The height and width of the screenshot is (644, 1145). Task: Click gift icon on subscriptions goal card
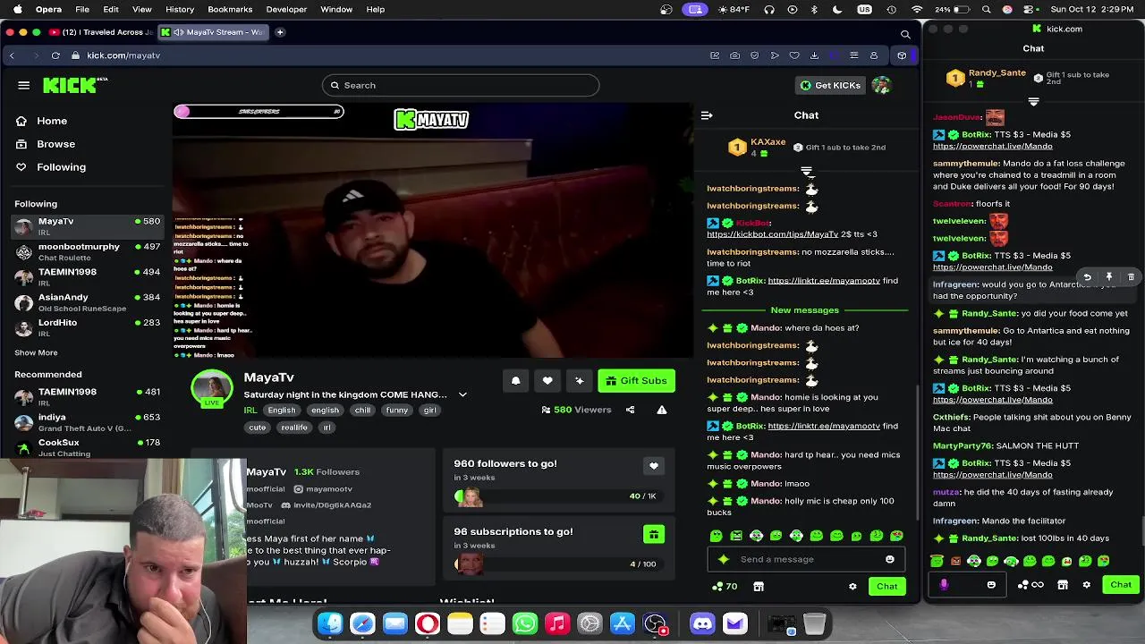click(654, 534)
